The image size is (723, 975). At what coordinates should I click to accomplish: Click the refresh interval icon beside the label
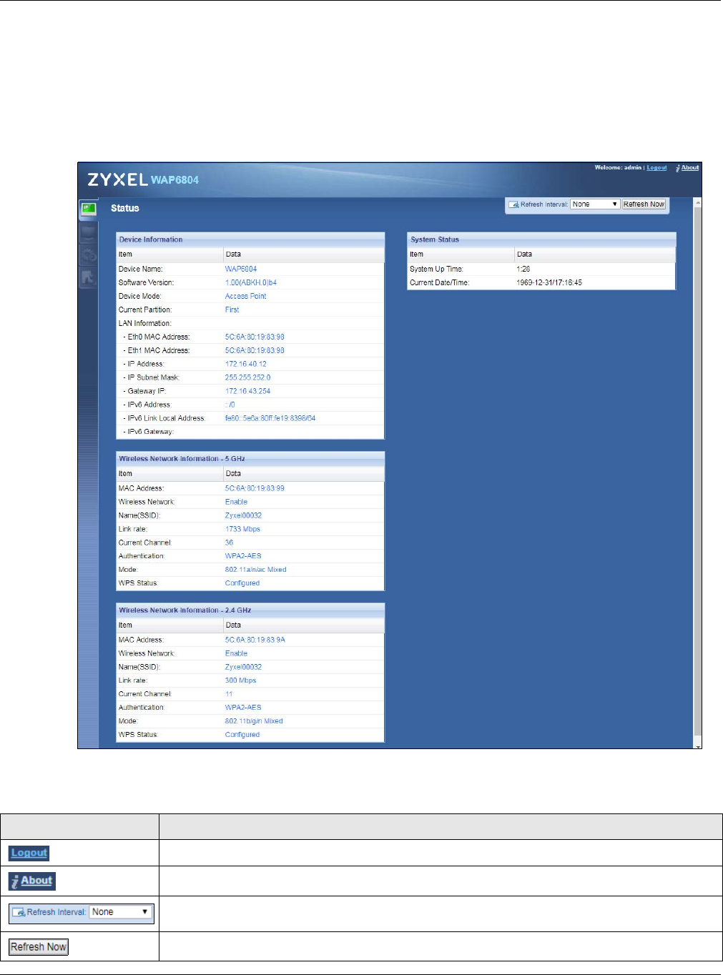click(x=513, y=204)
